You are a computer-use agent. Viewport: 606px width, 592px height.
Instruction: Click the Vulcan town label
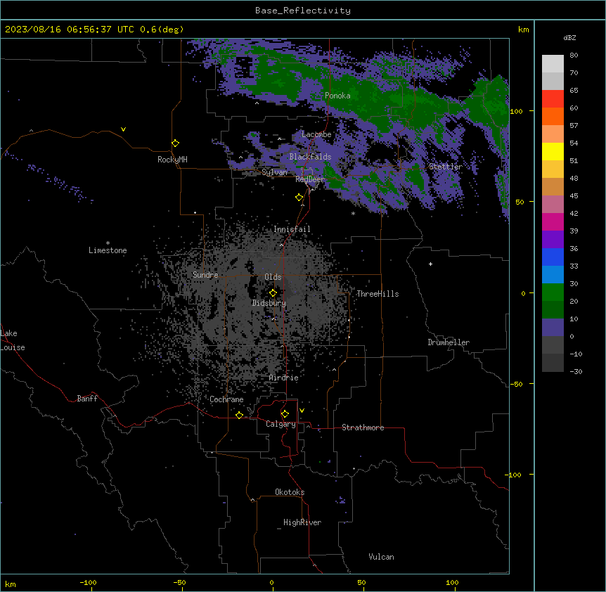click(381, 557)
